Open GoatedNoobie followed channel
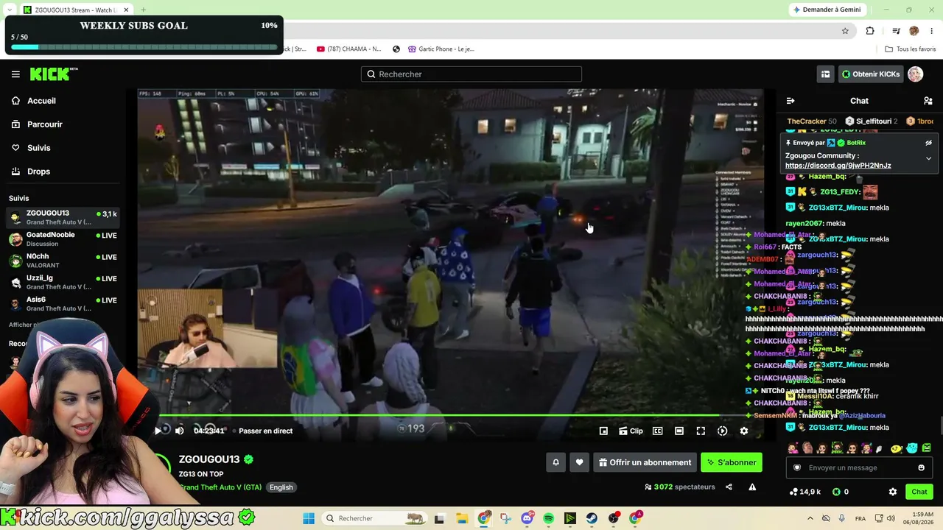Screen dimensions: 943x530 [x=63, y=239]
